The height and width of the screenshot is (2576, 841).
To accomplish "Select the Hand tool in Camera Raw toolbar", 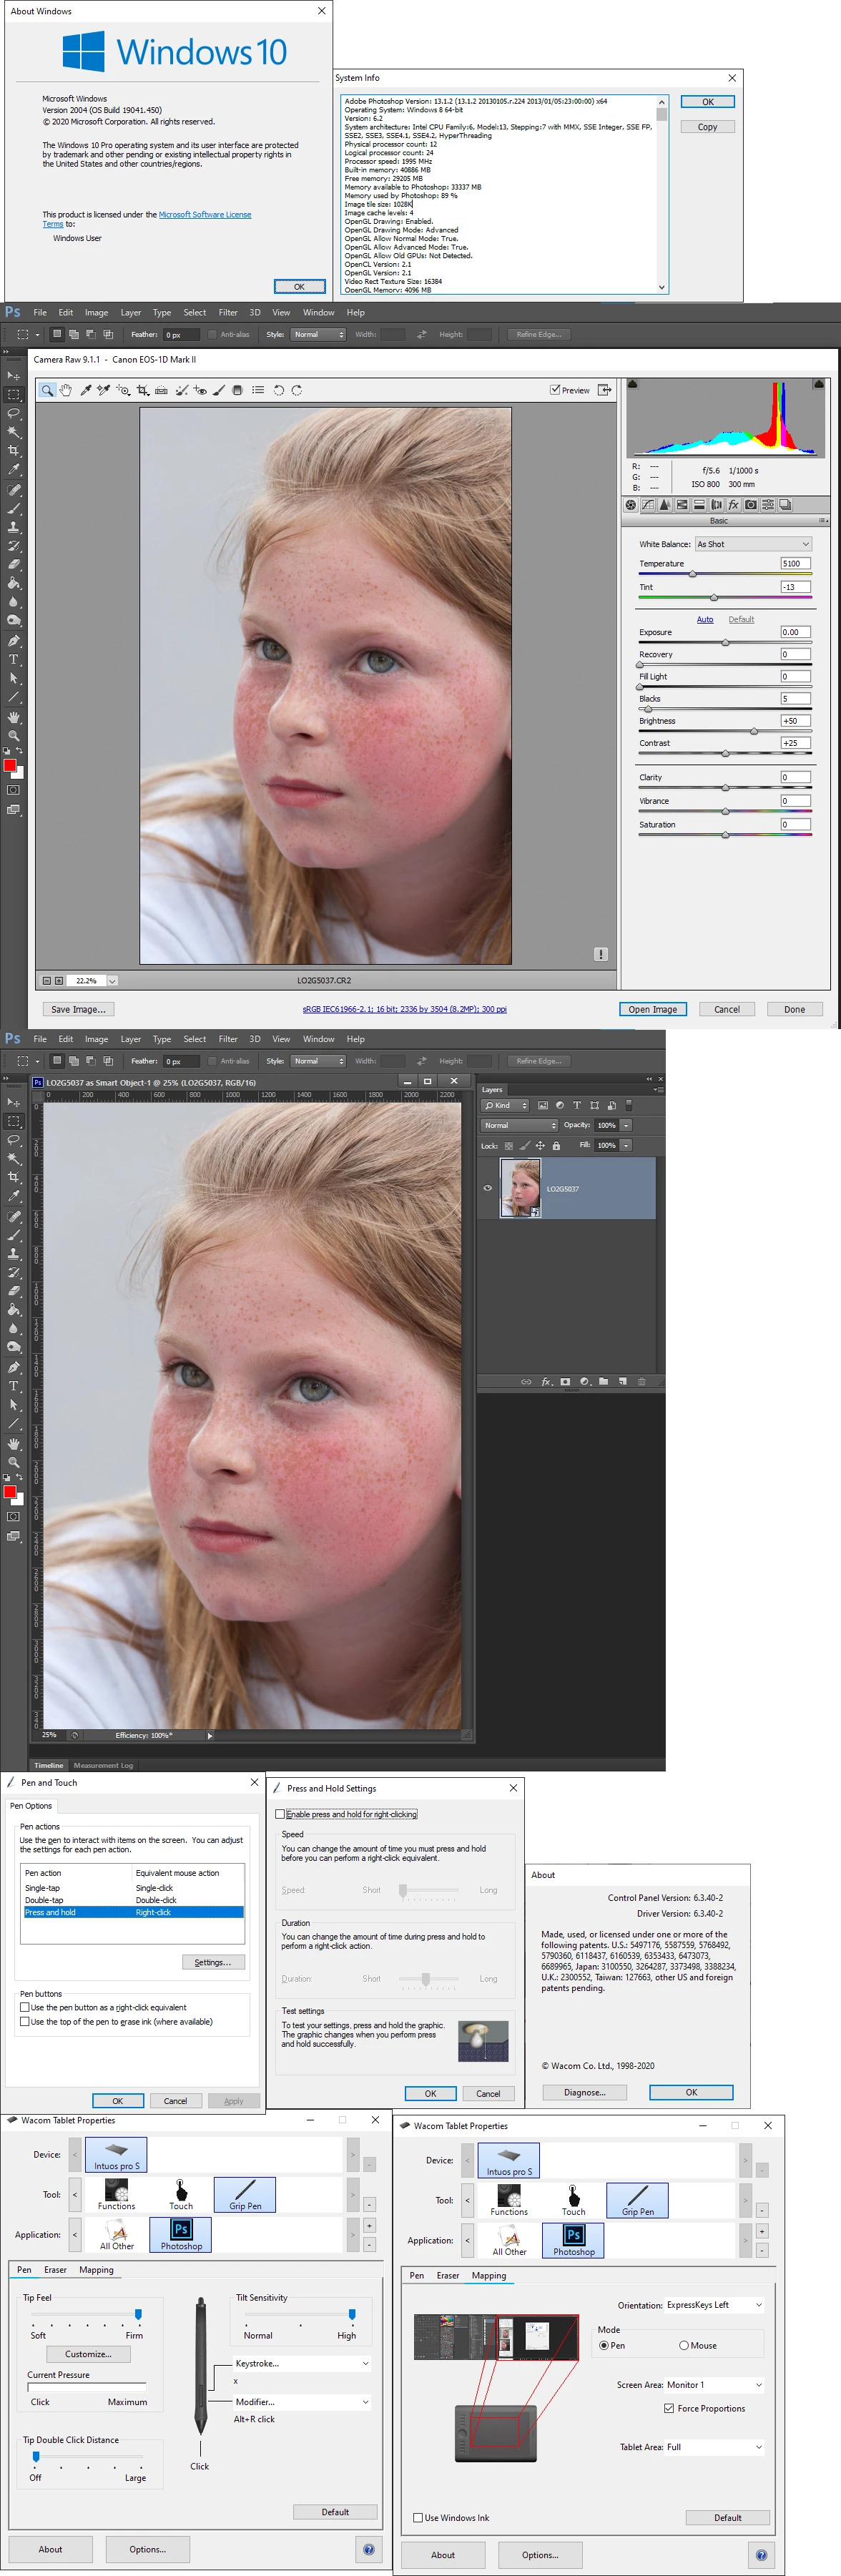I will 66,390.
